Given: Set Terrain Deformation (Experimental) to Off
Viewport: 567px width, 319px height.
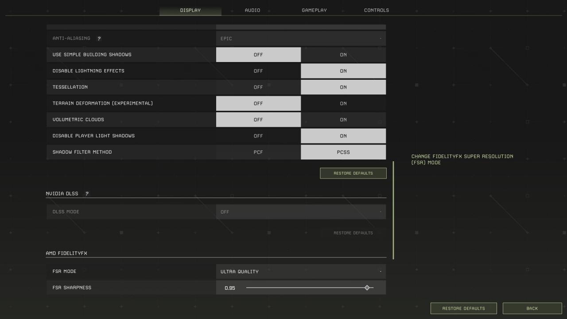Looking at the screenshot, I should tap(258, 103).
